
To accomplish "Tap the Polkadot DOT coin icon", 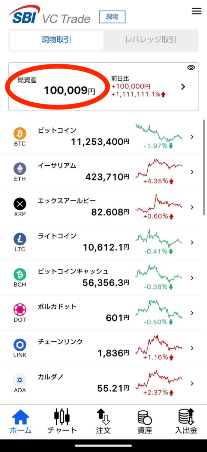I will (20, 310).
